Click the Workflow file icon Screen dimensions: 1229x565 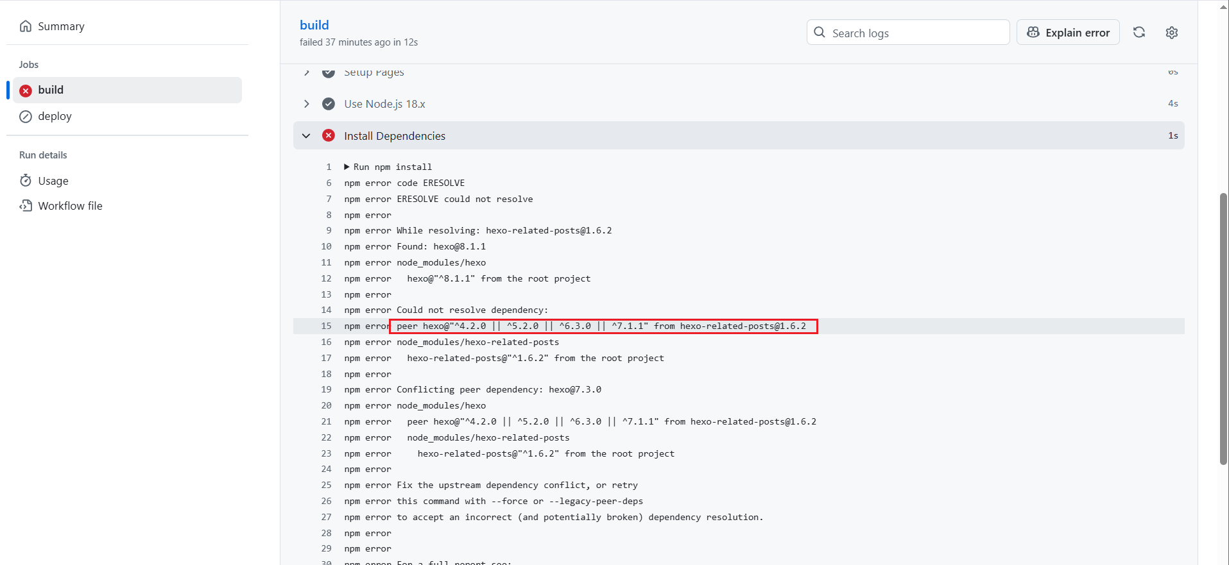[x=26, y=206]
